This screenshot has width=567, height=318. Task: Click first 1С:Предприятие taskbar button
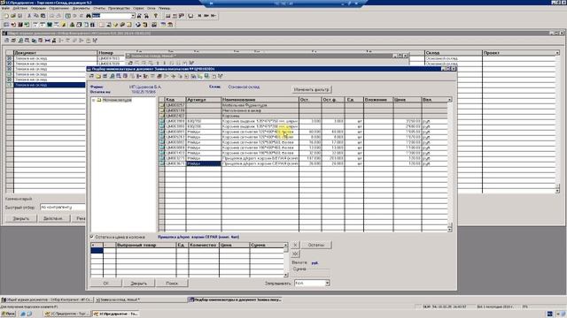point(66,314)
